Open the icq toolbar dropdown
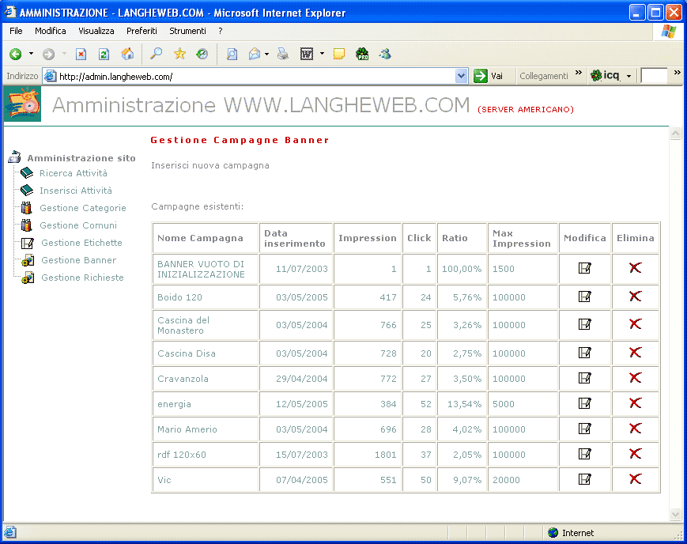687x544 pixels. pyautogui.click(x=628, y=76)
